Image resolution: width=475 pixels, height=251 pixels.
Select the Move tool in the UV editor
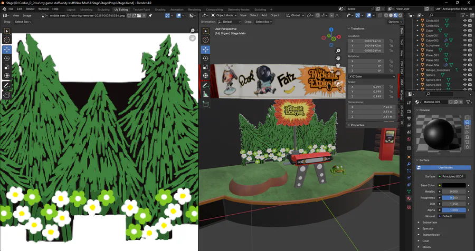click(x=7, y=49)
